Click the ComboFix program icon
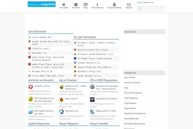The width and height of the screenshot is (193, 129). (31, 87)
